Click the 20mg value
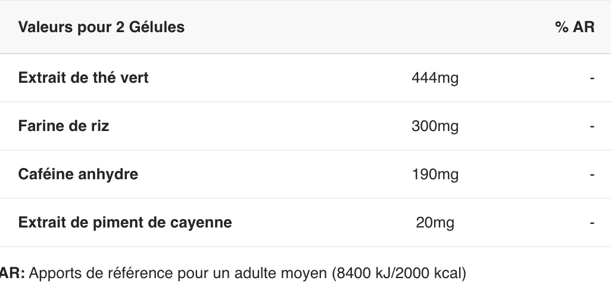This screenshot has width=611, height=293. tap(435, 223)
